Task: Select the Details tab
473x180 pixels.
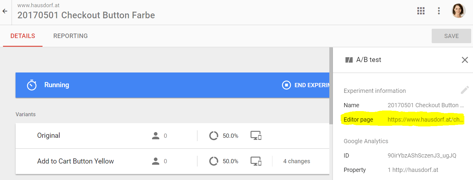Action: pyautogui.click(x=23, y=36)
